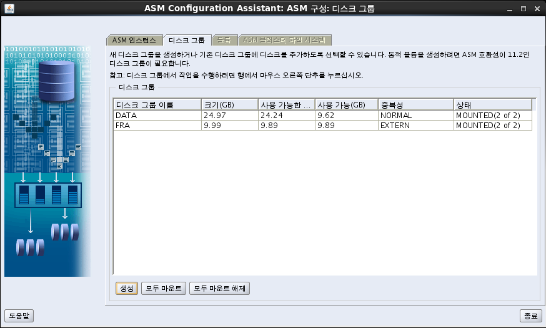This screenshot has width=546, height=328.
Task: Switch to the ASM 인스턴스 tab
Action: pos(135,40)
